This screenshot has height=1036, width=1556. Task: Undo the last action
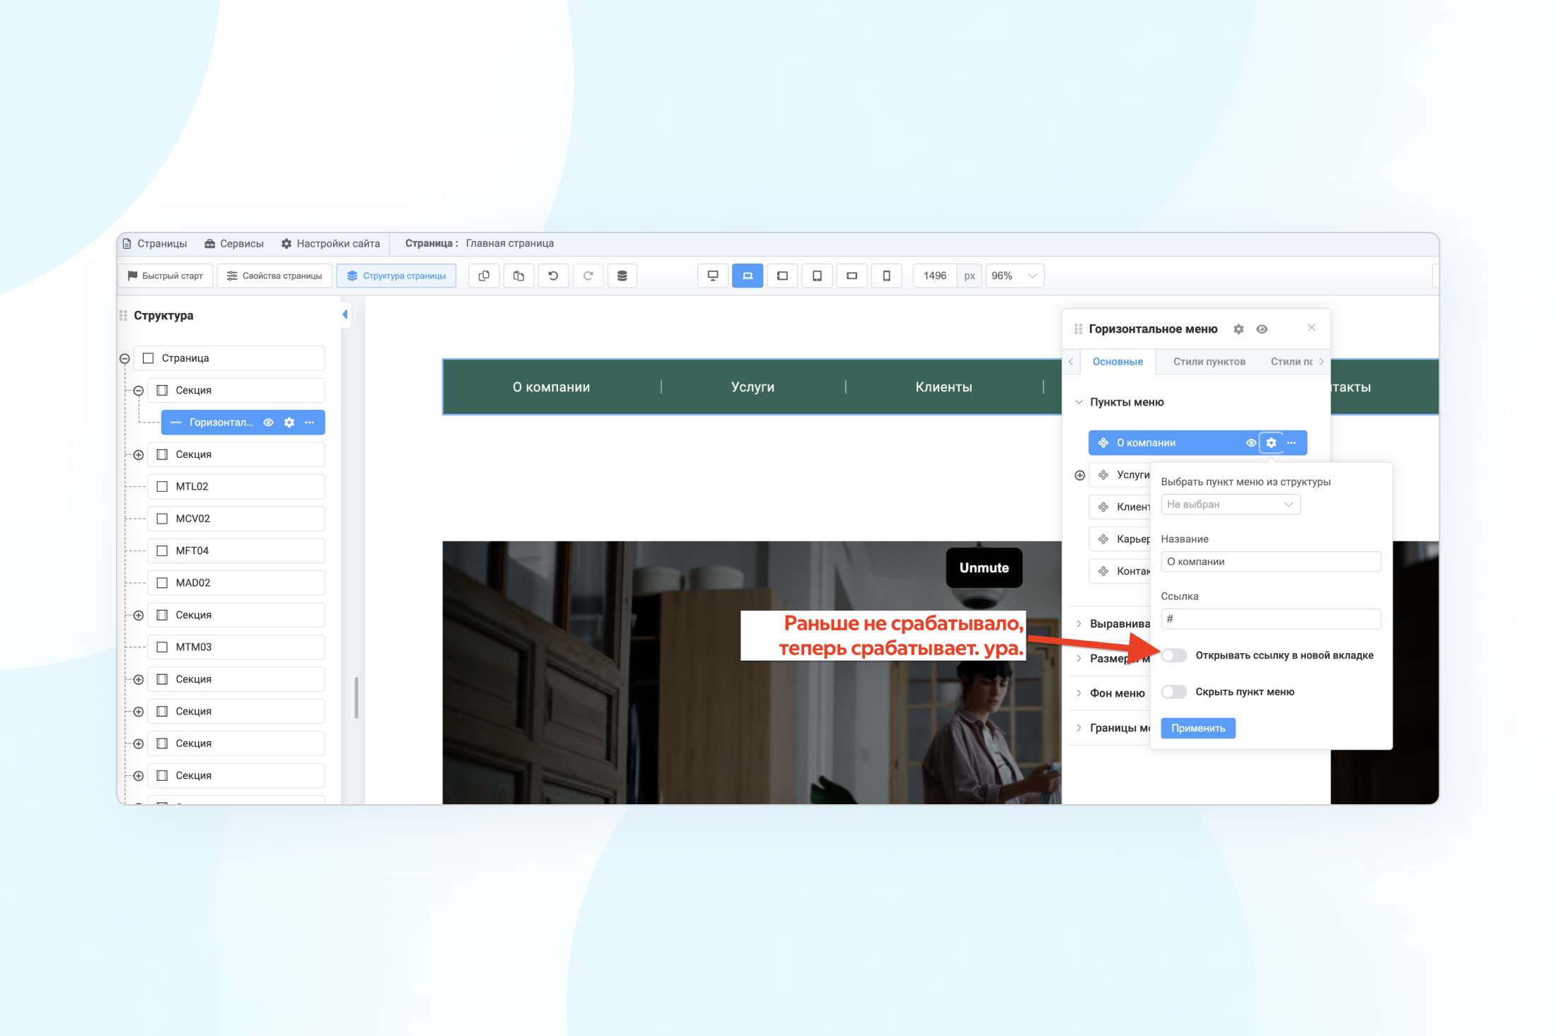pos(553,276)
